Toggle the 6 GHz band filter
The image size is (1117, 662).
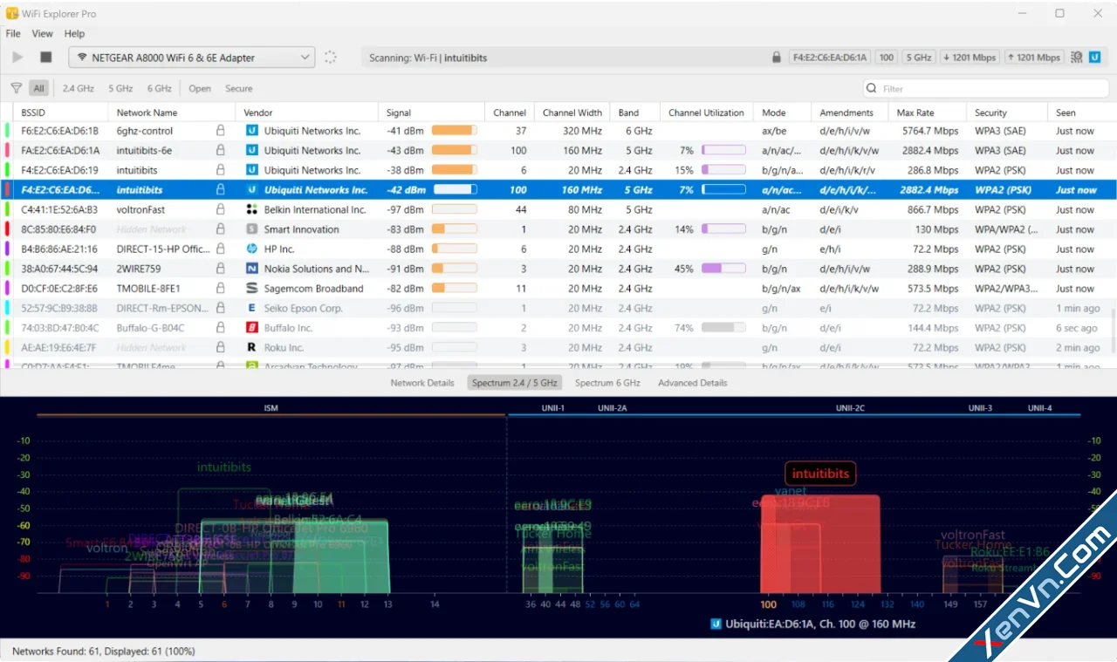159,88
